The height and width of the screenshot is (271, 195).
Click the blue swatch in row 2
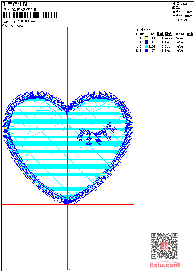(146, 42)
